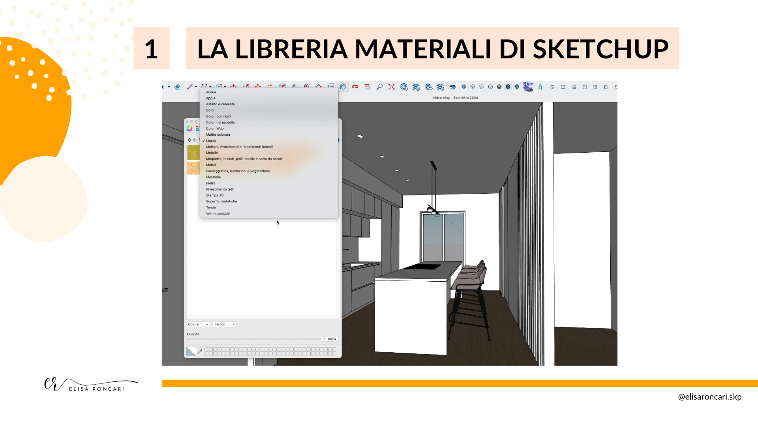This screenshot has height=426, width=758.
Task: Select the Iso standard view icon
Action: click(552, 87)
